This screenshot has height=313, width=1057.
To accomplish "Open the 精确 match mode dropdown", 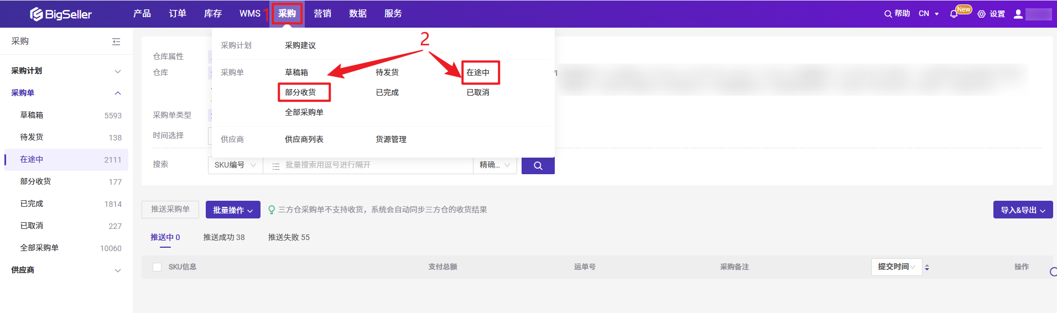I will click(494, 165).
